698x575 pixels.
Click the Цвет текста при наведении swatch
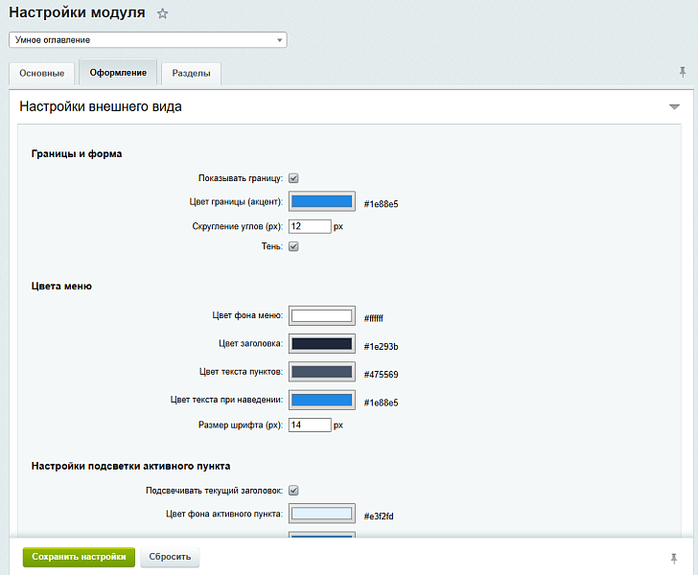point(321,400)
